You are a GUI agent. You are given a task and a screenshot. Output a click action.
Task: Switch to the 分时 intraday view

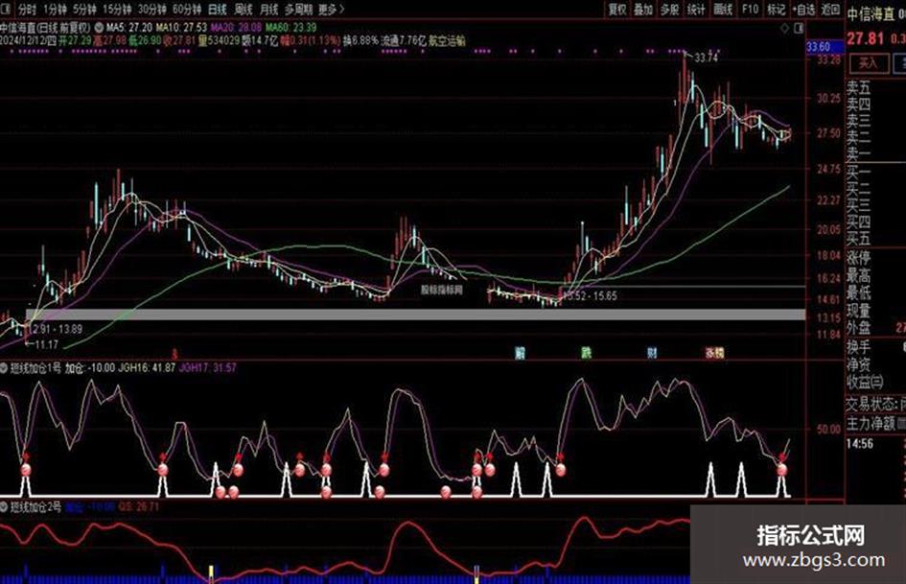click(x=27, y=10)
